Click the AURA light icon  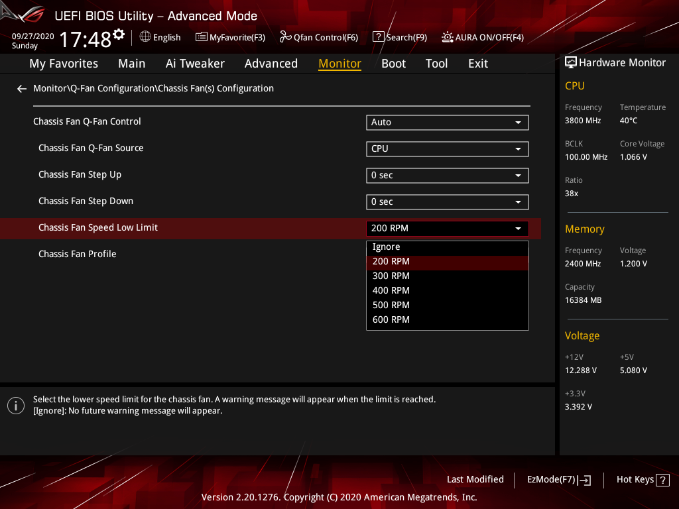click(x=448, y=37)
